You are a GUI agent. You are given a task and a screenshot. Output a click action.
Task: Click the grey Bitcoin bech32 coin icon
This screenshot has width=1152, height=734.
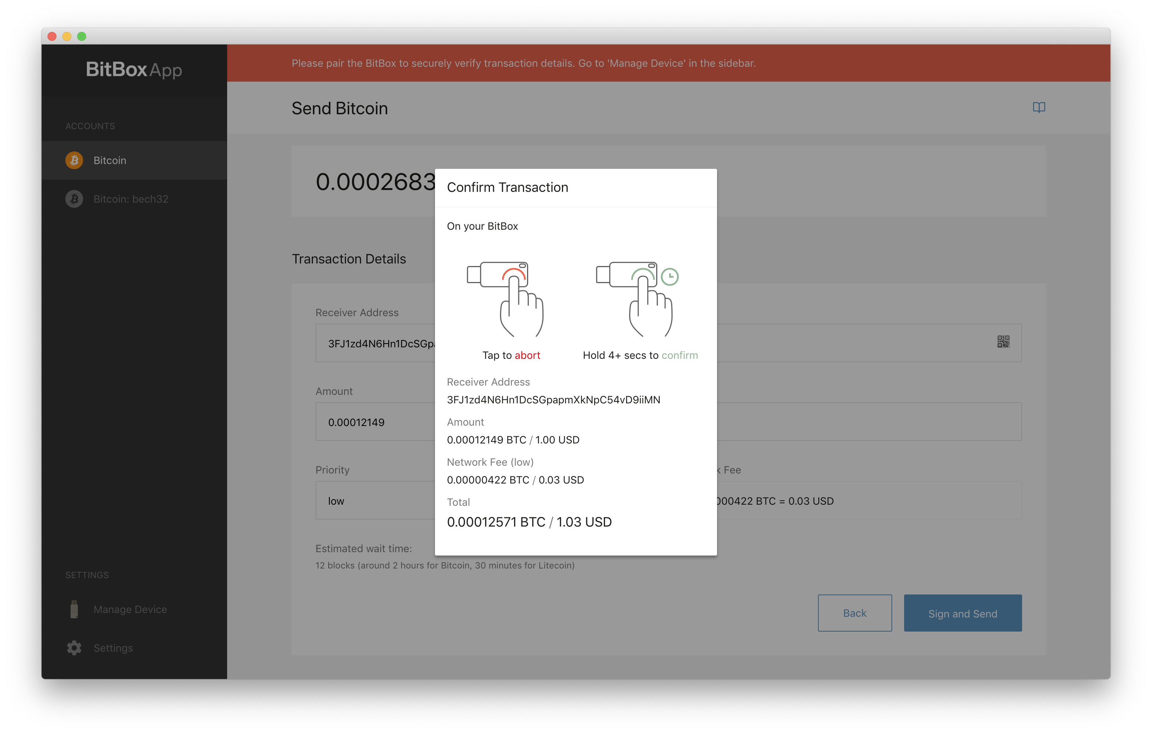74,199
